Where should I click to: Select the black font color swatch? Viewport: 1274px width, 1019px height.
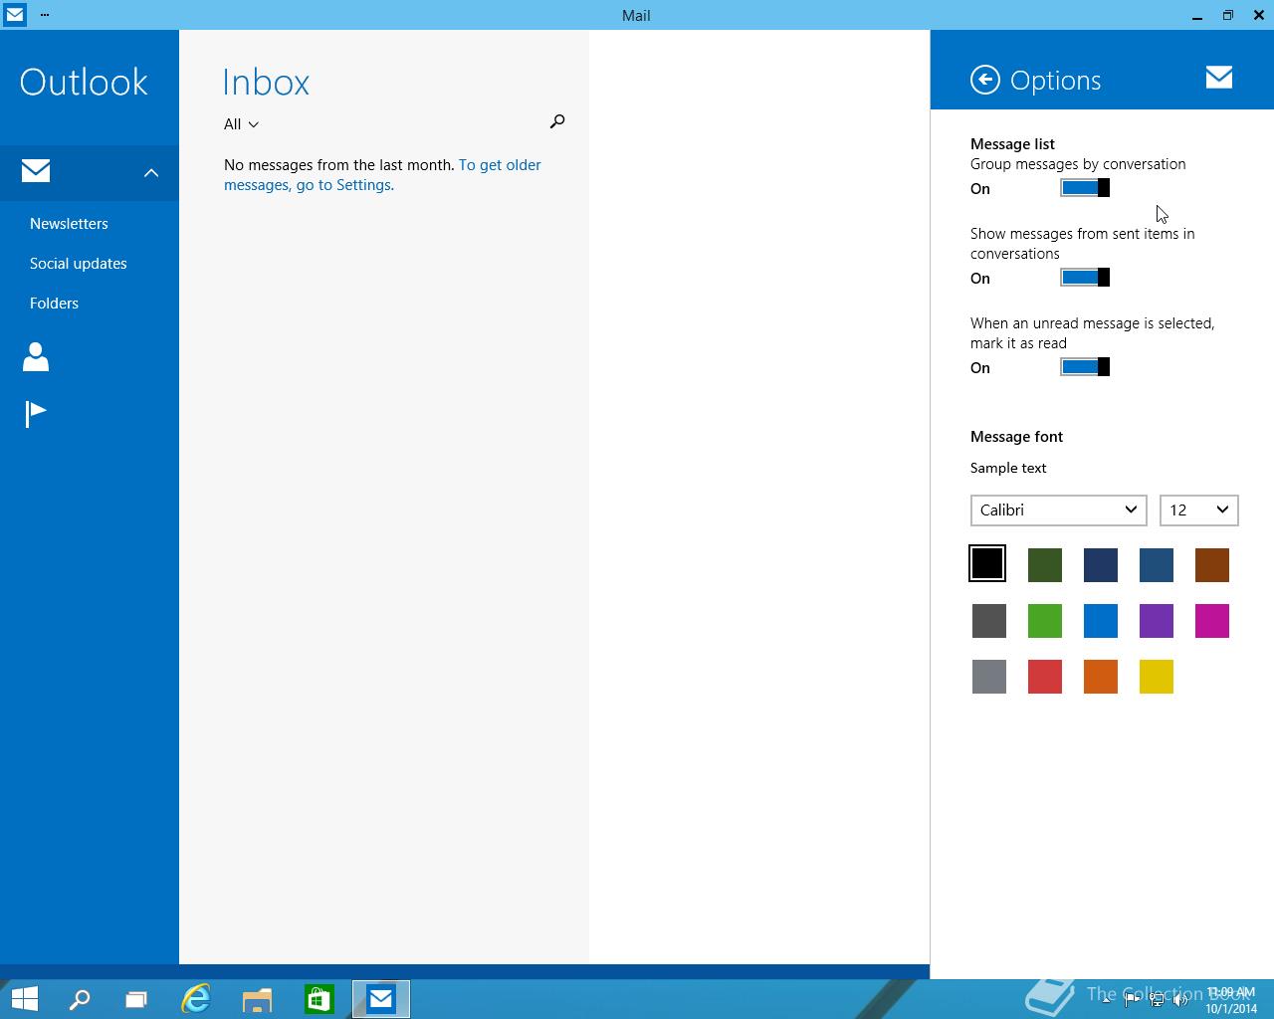tap(987, 563)
